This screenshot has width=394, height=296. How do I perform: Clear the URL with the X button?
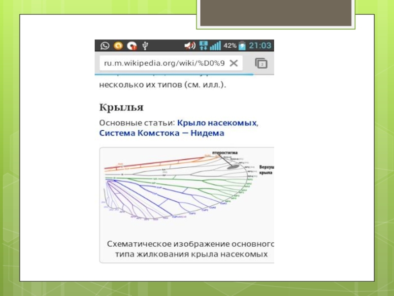(x=233, y=63)
